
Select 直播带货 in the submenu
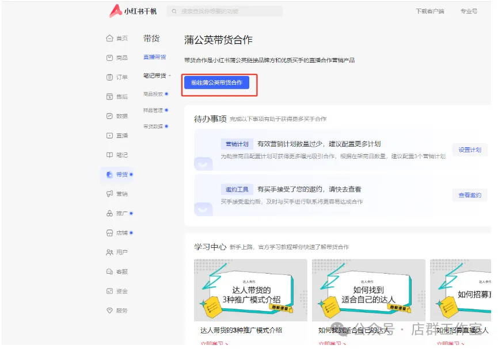[154, 57]
